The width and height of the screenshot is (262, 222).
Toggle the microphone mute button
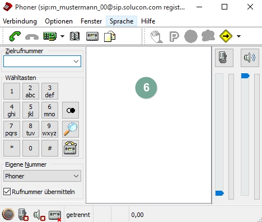pos(224,58)
